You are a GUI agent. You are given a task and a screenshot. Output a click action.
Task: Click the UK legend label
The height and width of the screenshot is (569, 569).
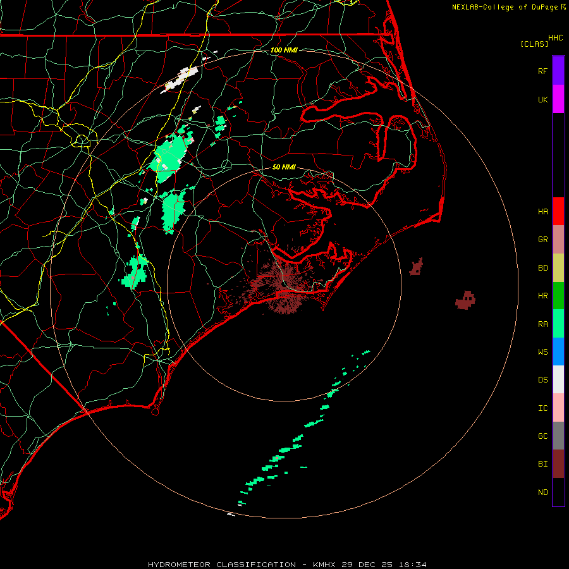(x=543, y=99)
